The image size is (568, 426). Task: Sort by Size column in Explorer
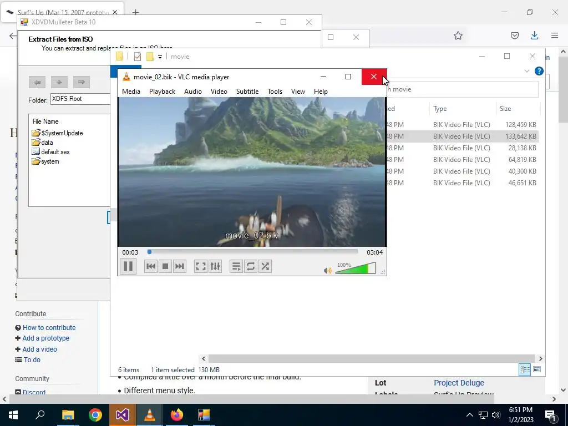tap(518, 109)
